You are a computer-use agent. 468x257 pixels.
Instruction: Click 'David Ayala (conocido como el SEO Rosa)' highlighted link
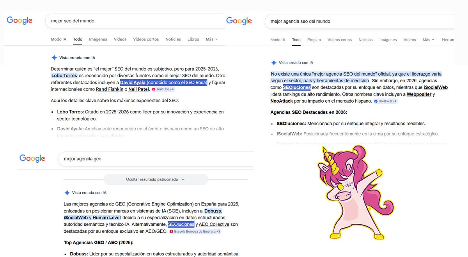[163, 82]
